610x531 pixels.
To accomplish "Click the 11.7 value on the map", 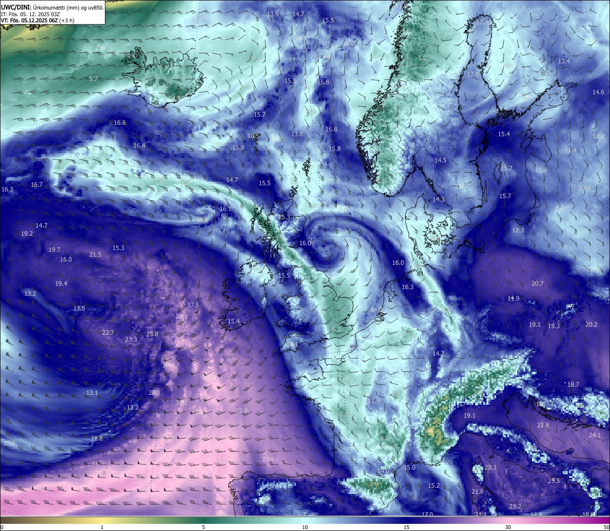I will [507, 169].
